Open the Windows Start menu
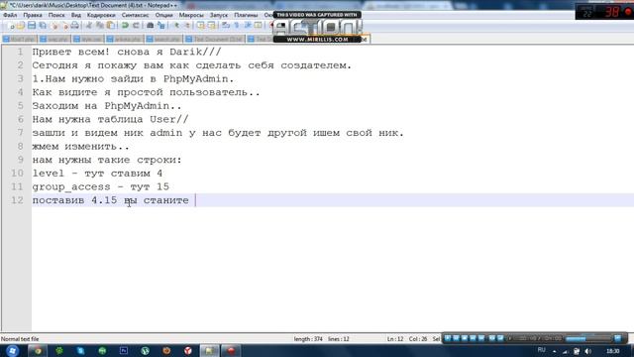 (x=12, y=350)
